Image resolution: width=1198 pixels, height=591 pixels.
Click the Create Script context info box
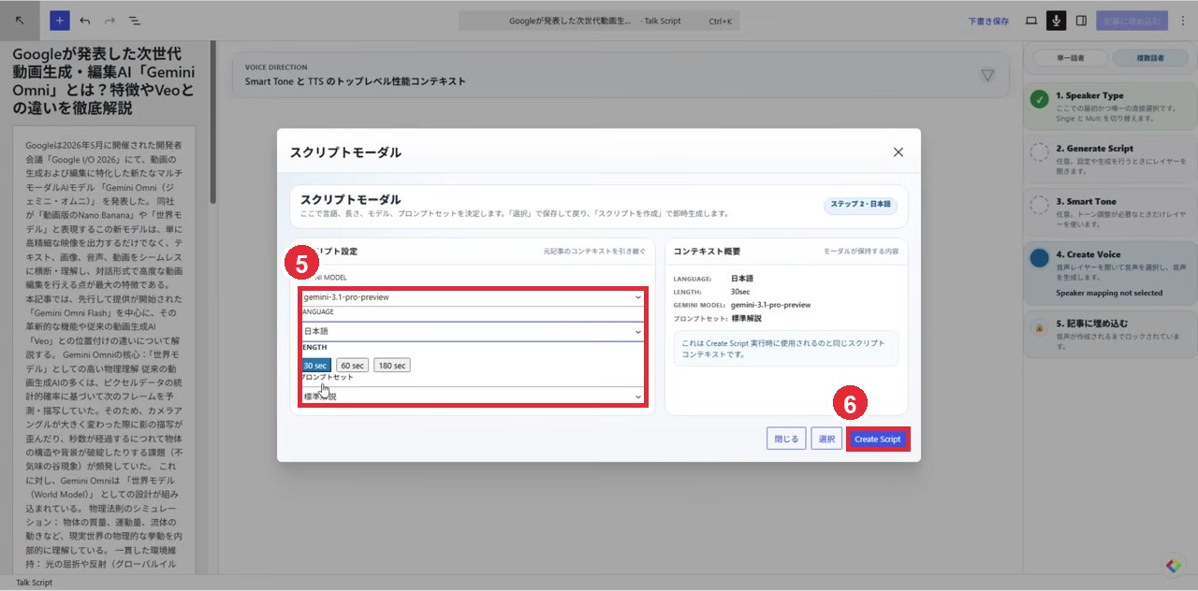coord(785,349)
